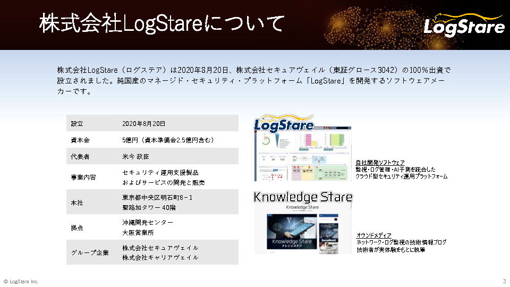The height and width of the screenshot is (287, 510).
Task: Click the underlined オウンドメディア heading
Action: click(373, 235)
